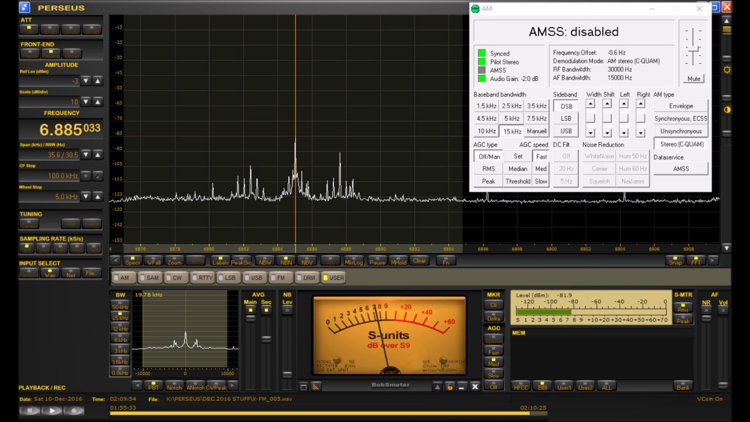Click the contrast half-circle icon on right edge

(727, 110)
